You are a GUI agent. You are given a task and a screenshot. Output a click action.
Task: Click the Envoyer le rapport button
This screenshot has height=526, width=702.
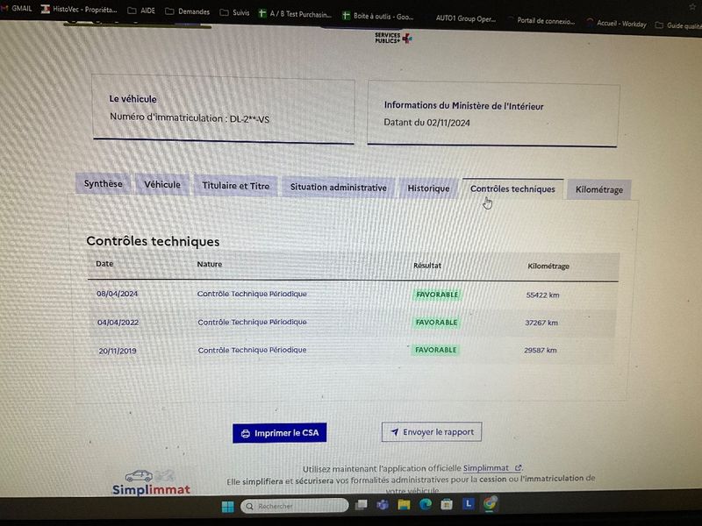432,432
